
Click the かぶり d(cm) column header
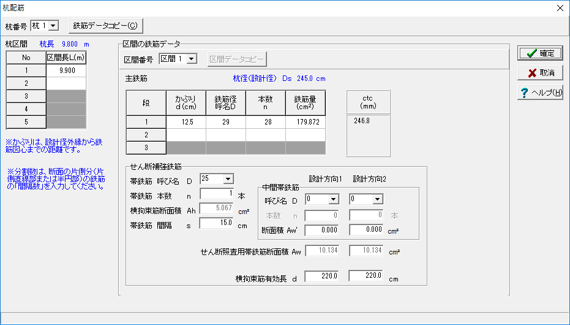click(186, 103)
